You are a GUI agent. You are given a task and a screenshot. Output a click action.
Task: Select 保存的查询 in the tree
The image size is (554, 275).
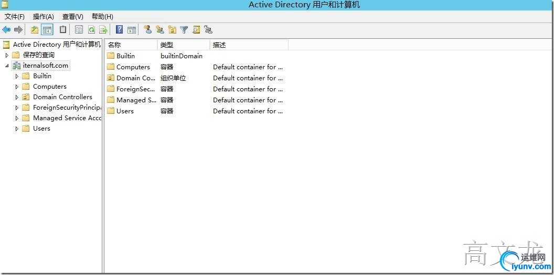point(39,55)
